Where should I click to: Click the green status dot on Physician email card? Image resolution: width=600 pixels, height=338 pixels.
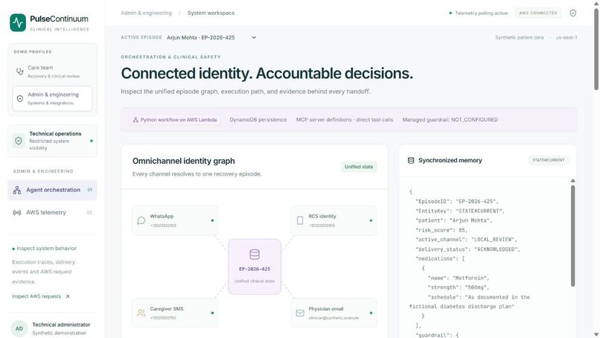371,313
